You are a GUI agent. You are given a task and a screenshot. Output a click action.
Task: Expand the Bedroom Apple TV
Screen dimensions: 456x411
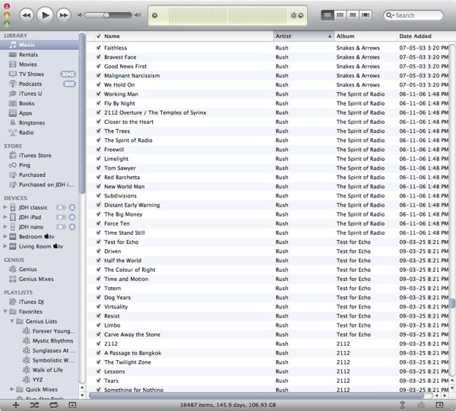(x=5, y=236)
